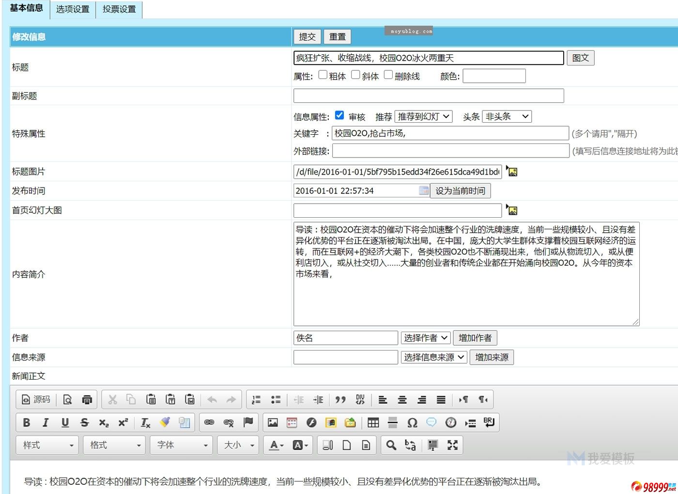Click 设为当前时间 button
Viewport: 678px width, 494px height.
[460, 191]
